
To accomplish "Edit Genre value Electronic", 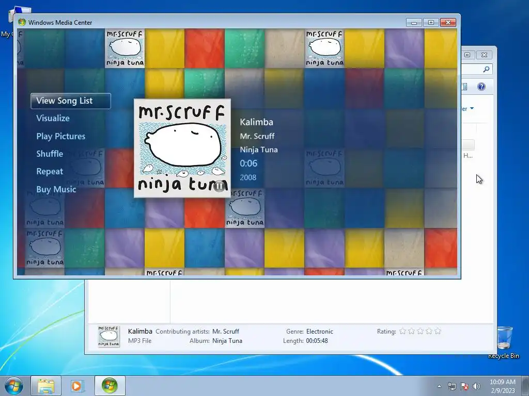I will pos(319,332).
